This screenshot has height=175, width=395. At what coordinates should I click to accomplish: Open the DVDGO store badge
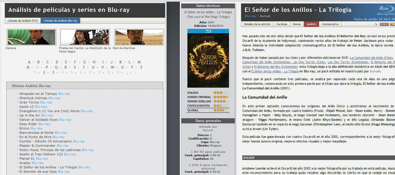pos(384,25)
